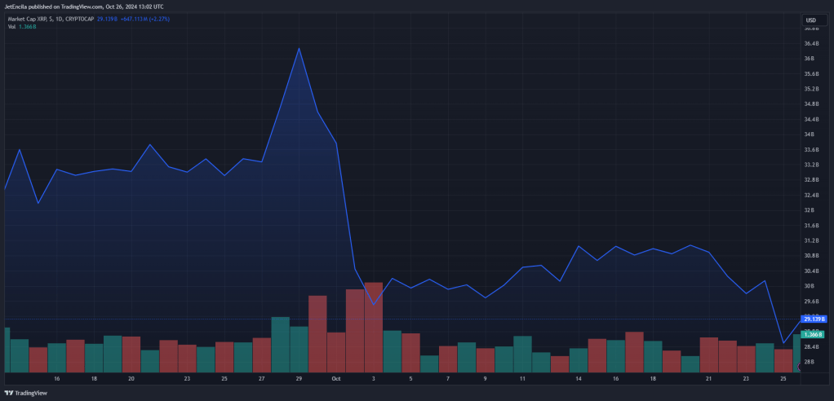Click the blue +2.27% change value
This screenshot has height=401, width=834.
(159, 19)
